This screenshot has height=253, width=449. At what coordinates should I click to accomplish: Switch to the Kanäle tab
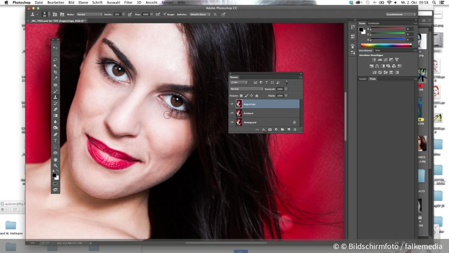coord(363,79)
